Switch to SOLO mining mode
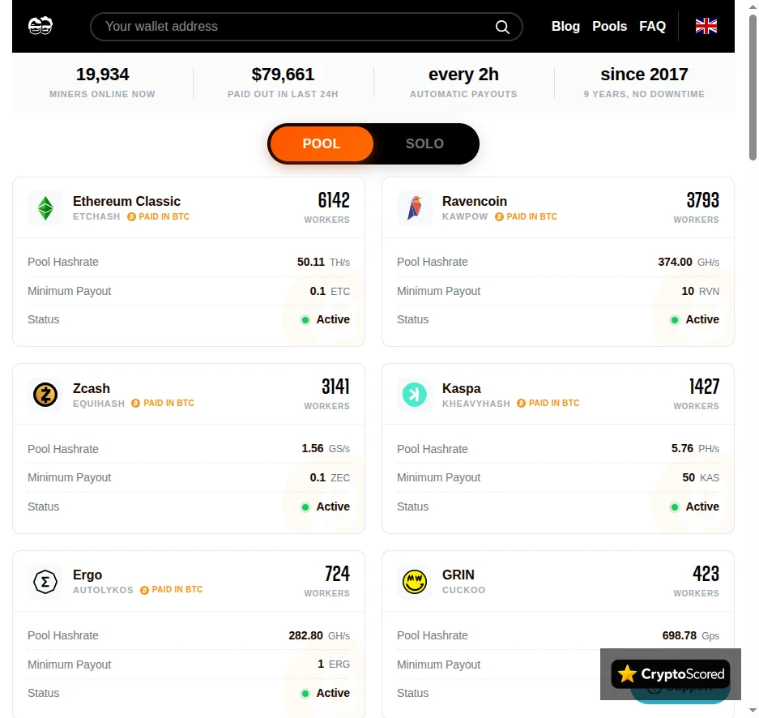Screen dimensions: 759x718 [x=424, y=143]
